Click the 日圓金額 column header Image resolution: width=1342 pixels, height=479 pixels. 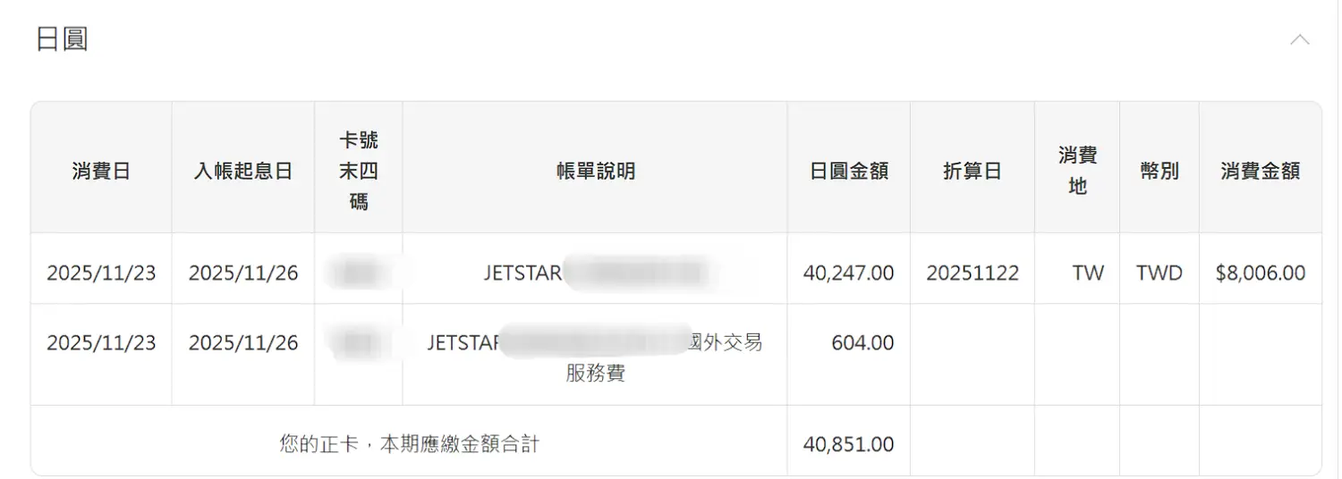pos(848,171)
